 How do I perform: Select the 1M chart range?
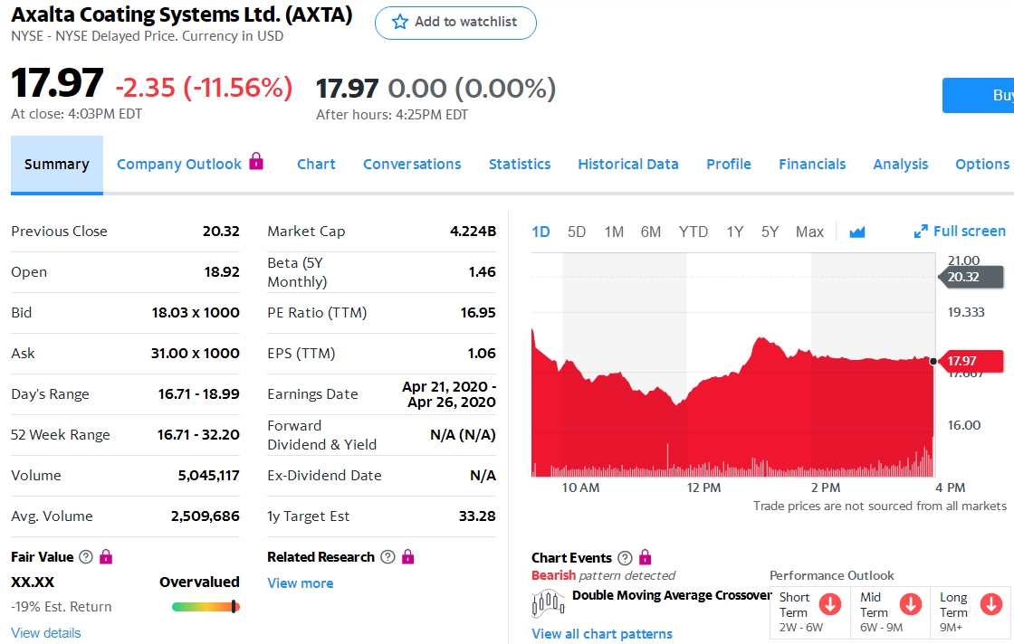[x=614, y=232]
